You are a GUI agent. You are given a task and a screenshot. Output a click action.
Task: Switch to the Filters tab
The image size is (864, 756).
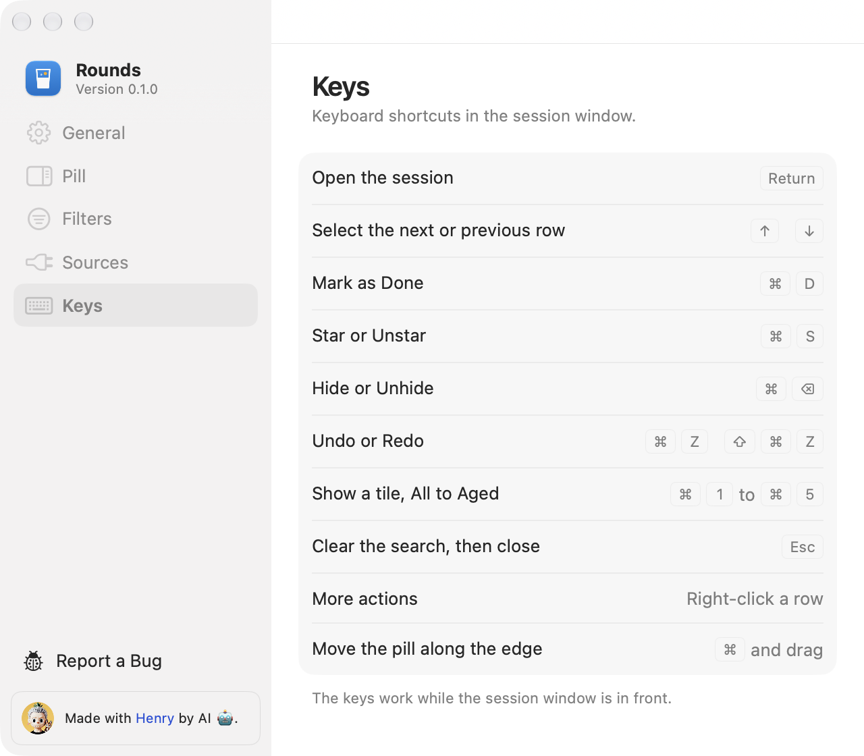[136, 219]
